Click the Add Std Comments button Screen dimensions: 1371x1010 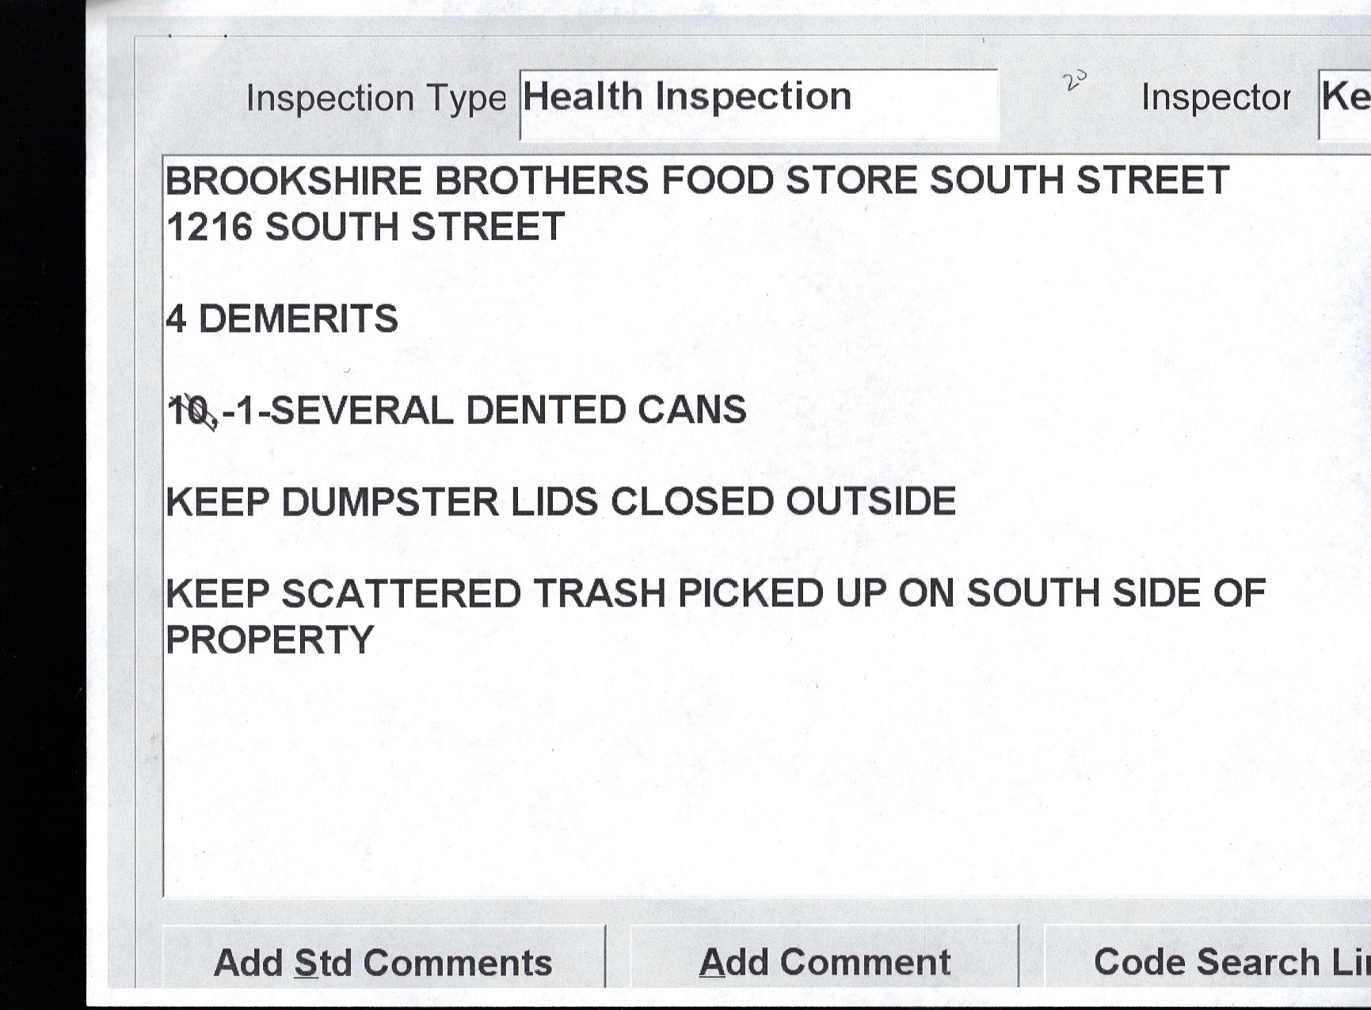[x=383, y=962]
